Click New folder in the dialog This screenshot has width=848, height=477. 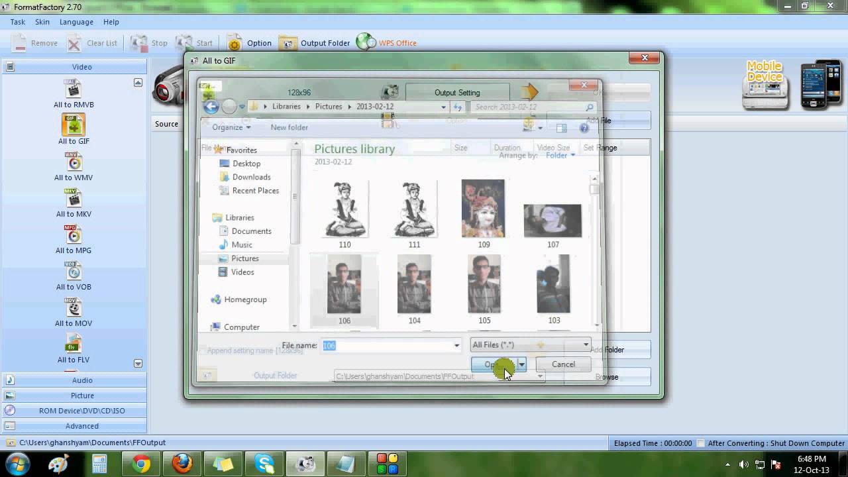(289, 127)
